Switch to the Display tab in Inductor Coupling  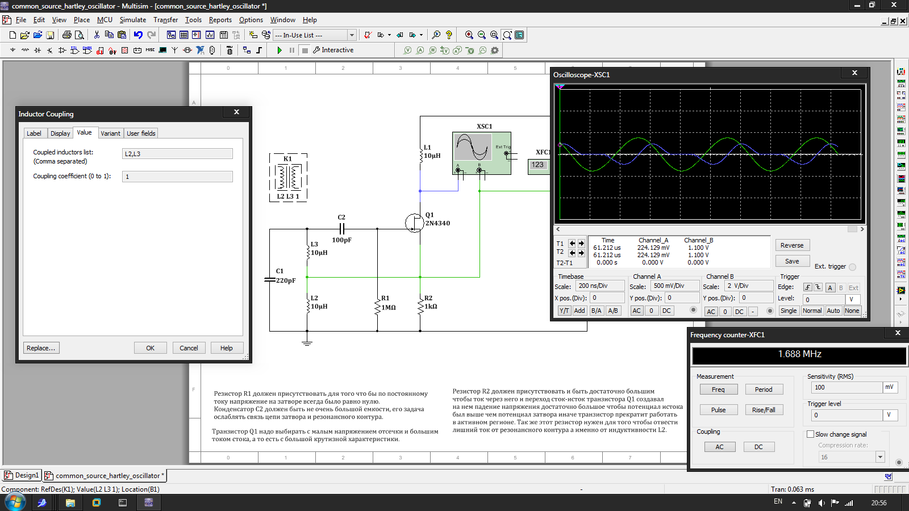click(x=60, y=133)
